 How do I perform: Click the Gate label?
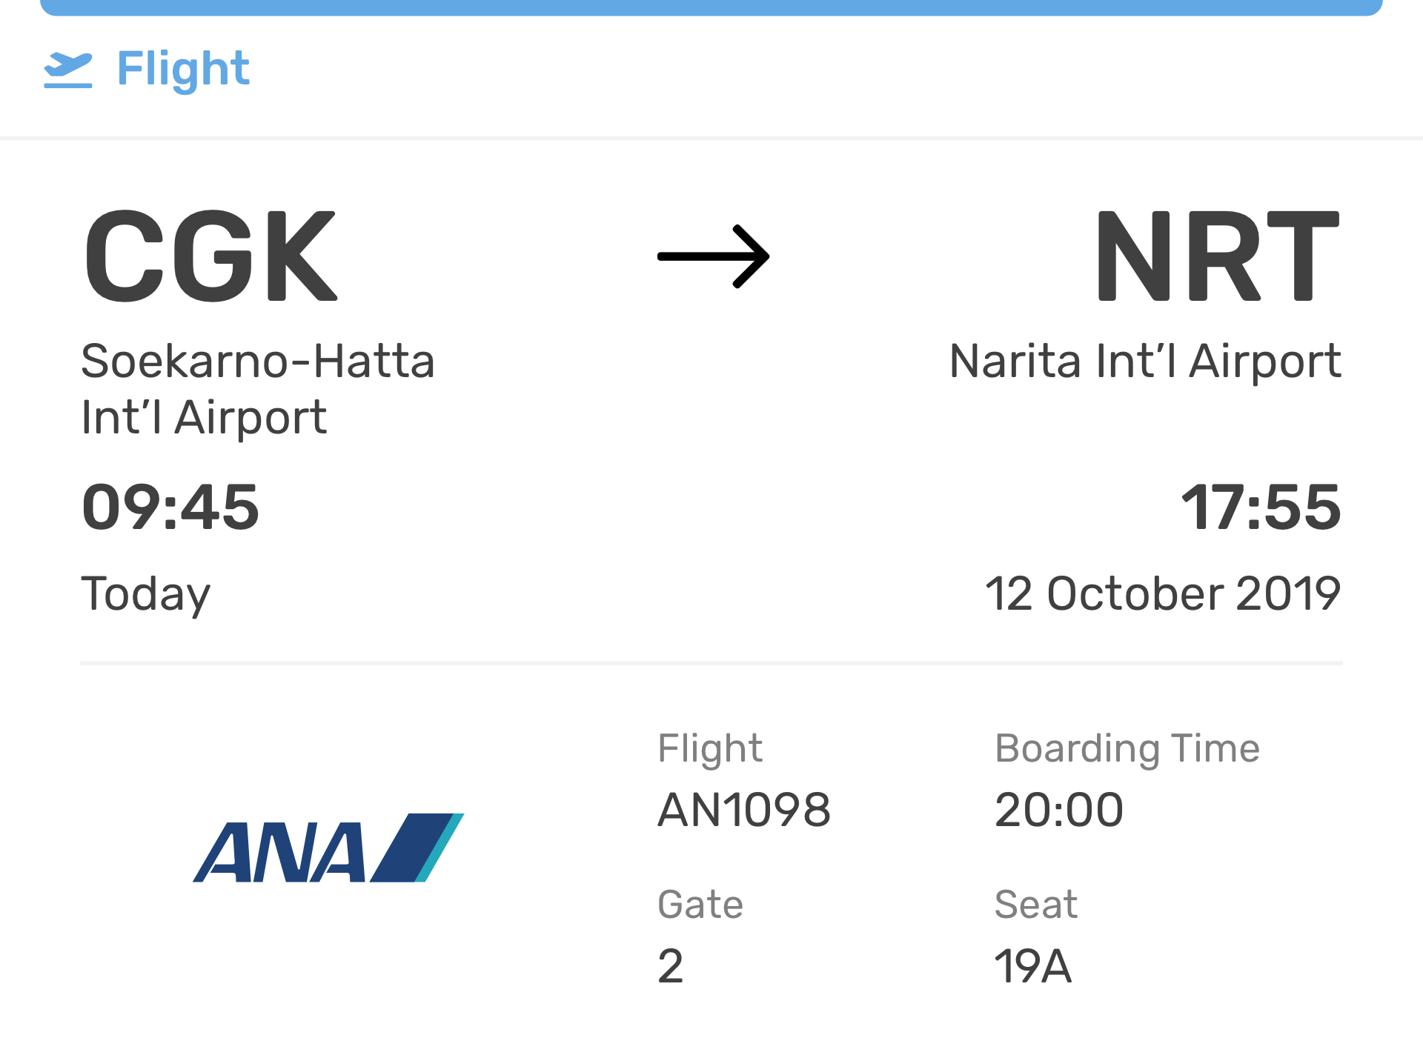click(700, 905)
